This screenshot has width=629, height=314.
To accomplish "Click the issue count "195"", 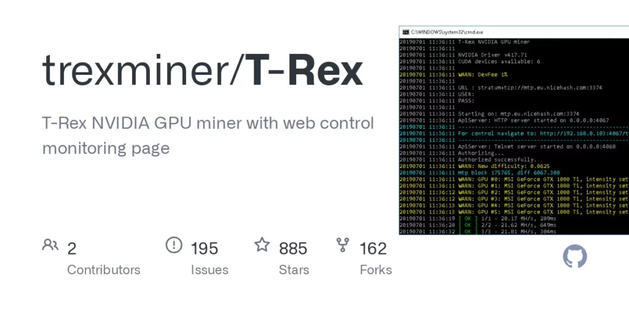I will click(204, 249).
